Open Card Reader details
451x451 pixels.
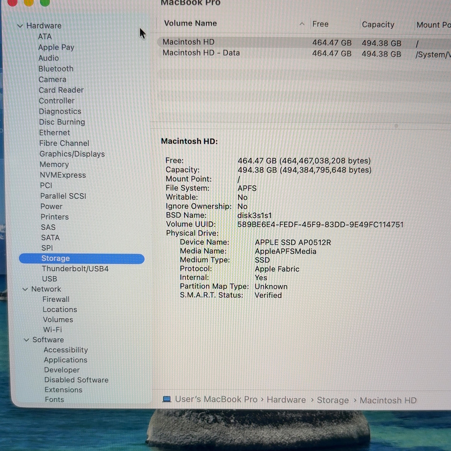coord(61,90)
